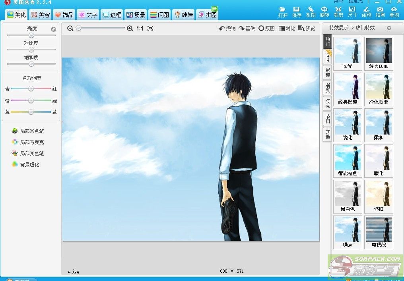Viewport: 404px width, 281px height.
Task: Open the 看图 image viewer icon
Action: coord(394,12)
